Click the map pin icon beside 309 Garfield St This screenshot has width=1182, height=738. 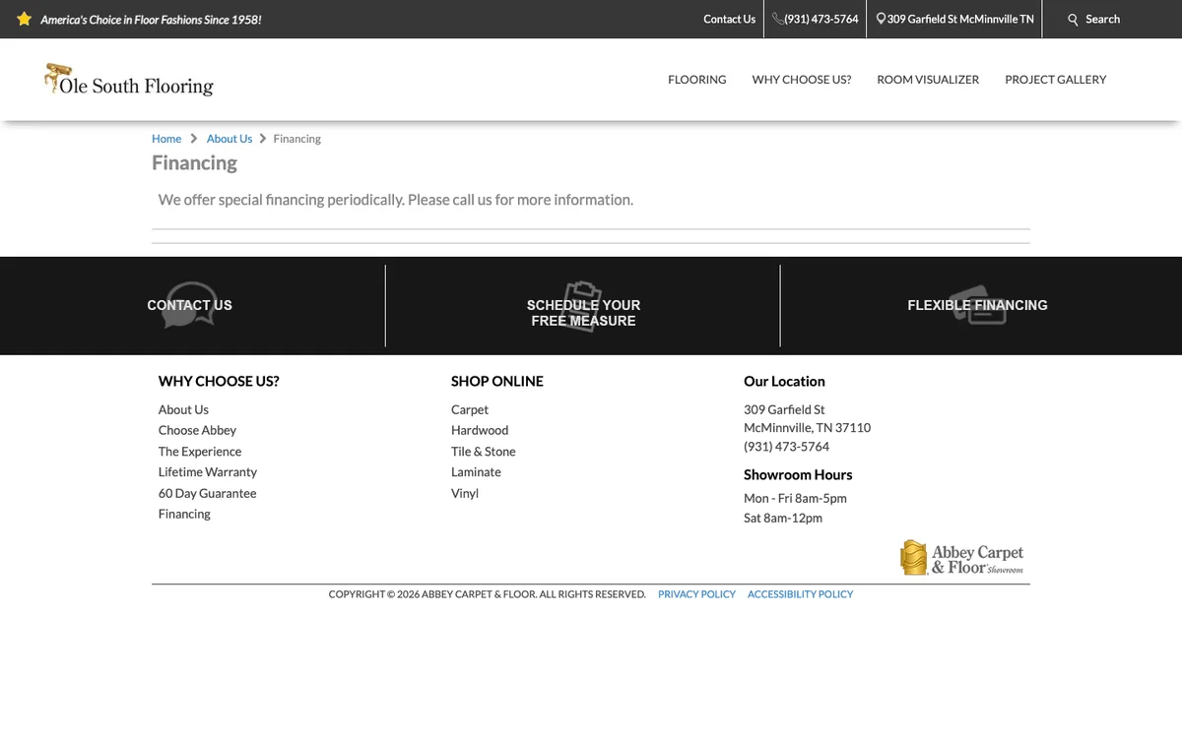[881, 19]
